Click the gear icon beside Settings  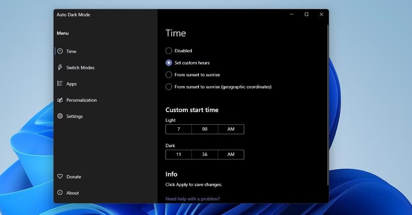coord(60,116)
